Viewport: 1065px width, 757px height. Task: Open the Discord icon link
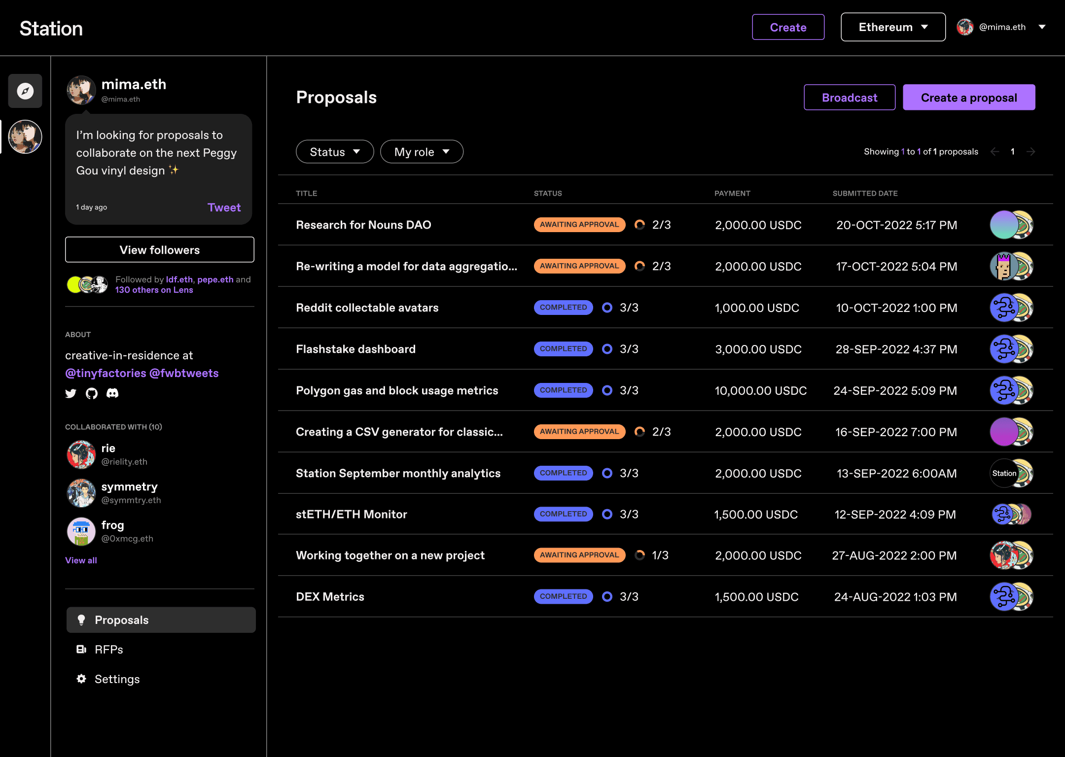[x=112, y=393]
